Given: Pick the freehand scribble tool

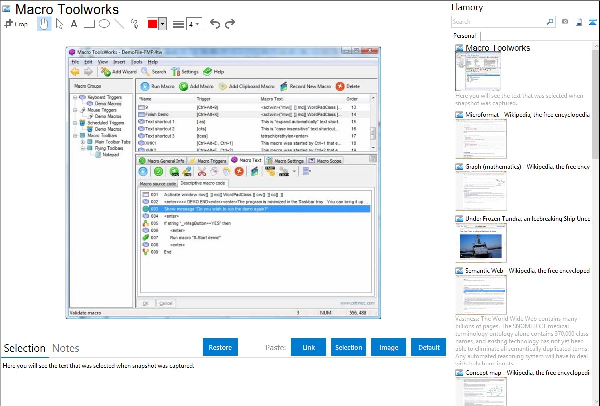Looking at the screenshot, I should (134, 24).
